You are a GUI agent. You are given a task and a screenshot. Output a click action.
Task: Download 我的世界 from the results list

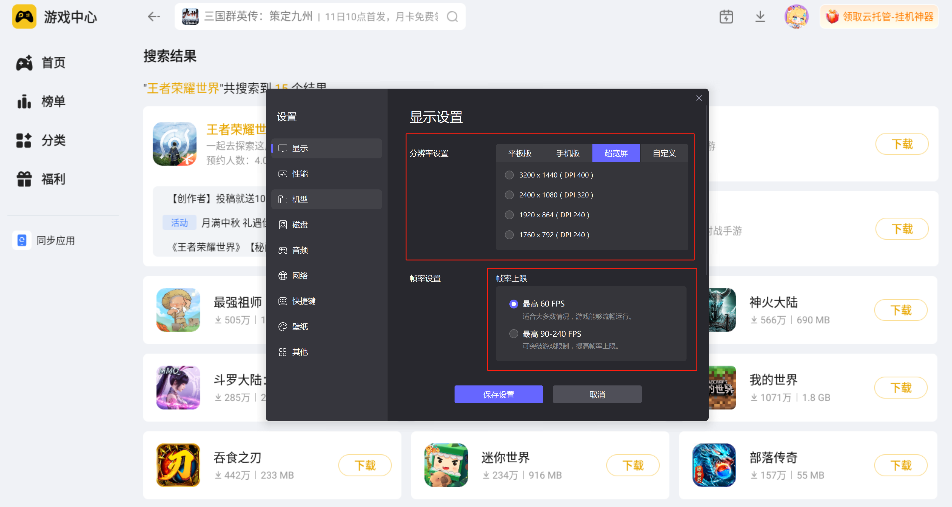coord(901,388)
